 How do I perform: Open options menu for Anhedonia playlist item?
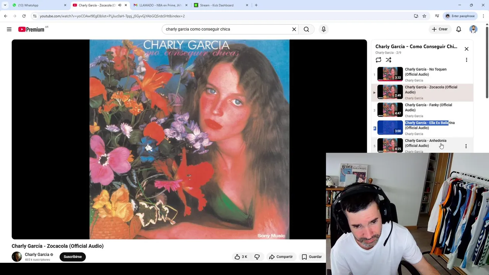pos(466,146)
